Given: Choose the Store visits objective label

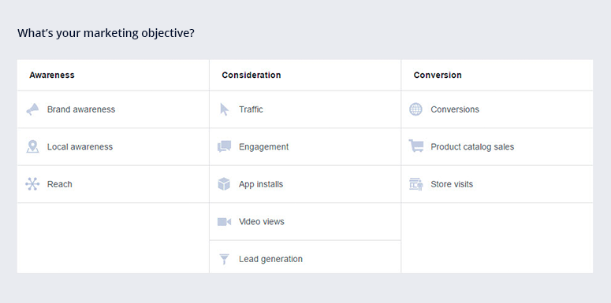Looking at the screenshot, I should [x=452, y=184].
